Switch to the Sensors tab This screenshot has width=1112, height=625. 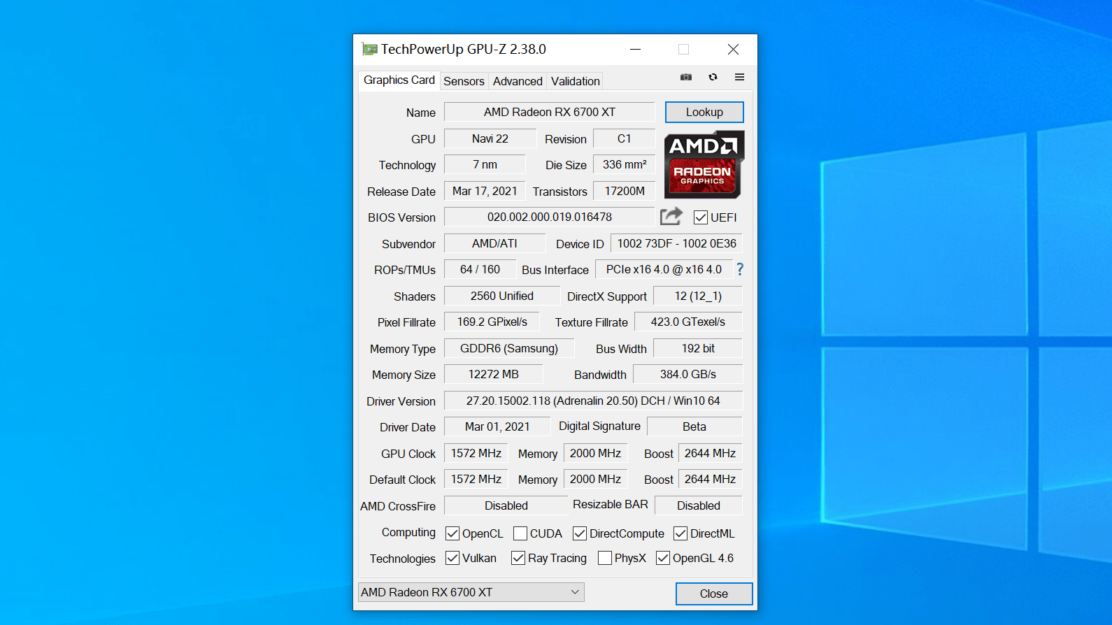[x=464, y=81]
